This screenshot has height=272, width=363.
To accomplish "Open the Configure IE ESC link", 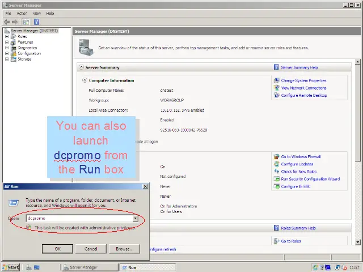I will click(x=296, y=186).
